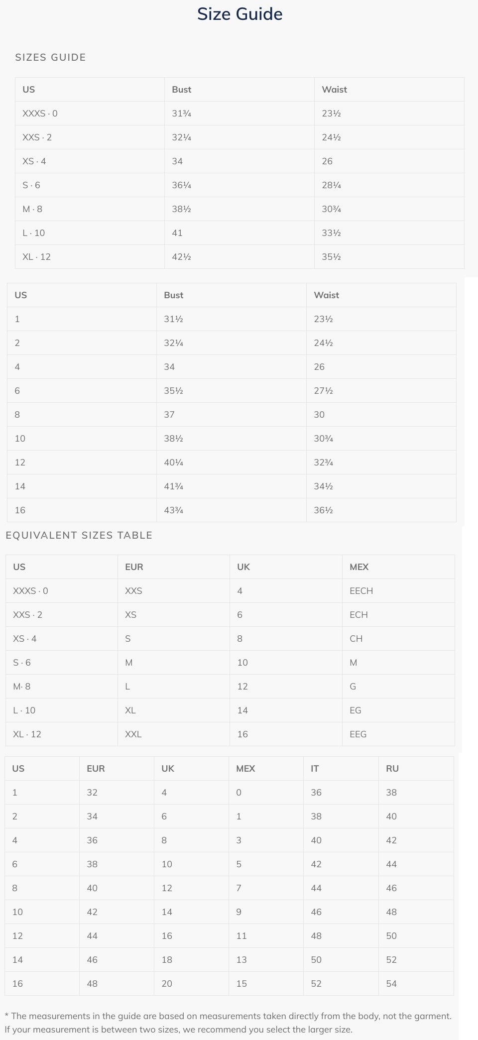Click the RU value 54 for size 16

[x=391, y=984]
